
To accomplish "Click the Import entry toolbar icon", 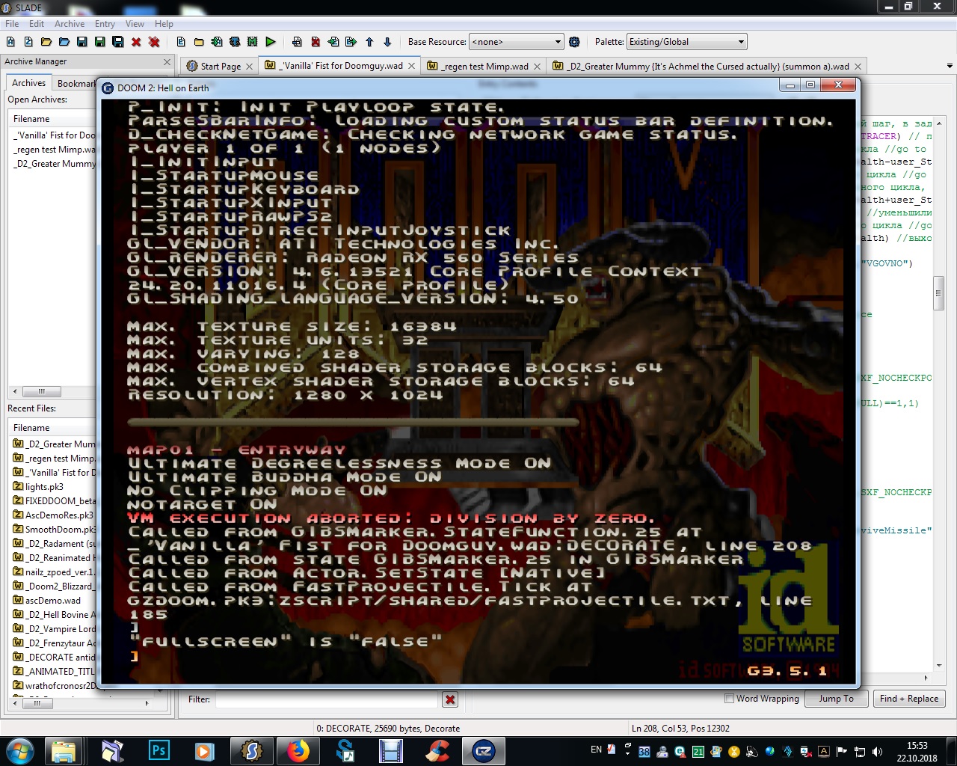I will pyautogui.click(x=333, y=42).
